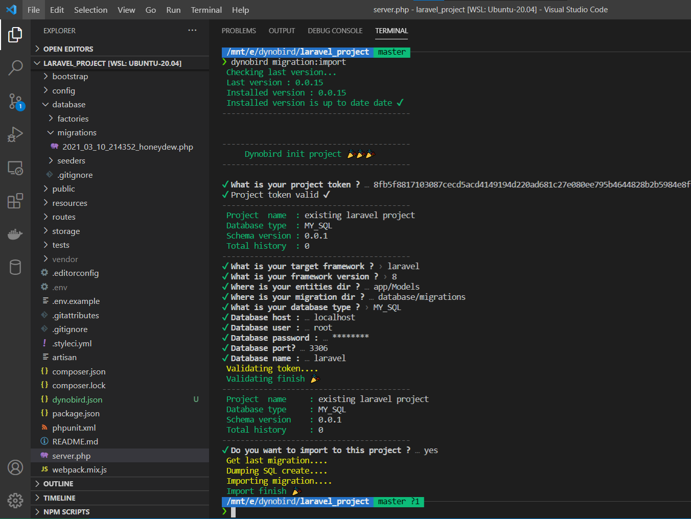Image resolution: width=691 pixels, height=519 pixels.
Task: Click the PHP icon beside honeydew migration file
Action: [x=55, y=147]
